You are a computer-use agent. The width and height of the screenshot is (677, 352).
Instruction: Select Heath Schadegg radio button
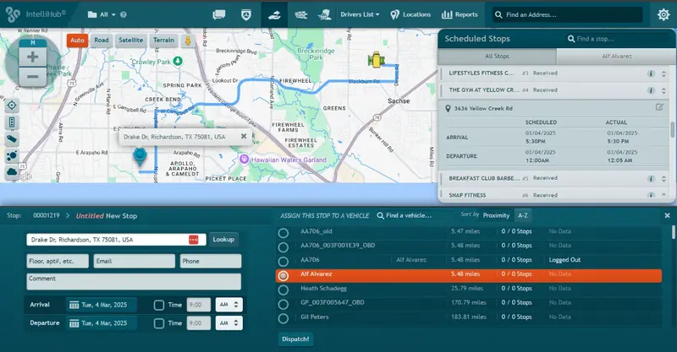283,290
